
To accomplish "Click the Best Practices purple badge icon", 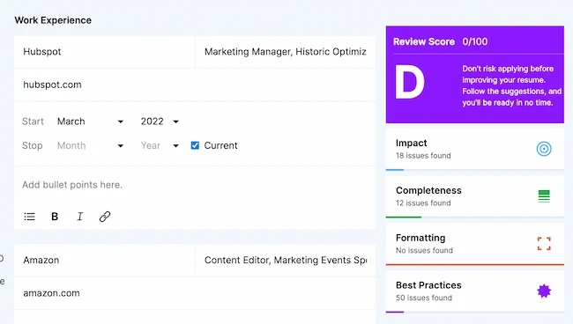I will point(544,291).
